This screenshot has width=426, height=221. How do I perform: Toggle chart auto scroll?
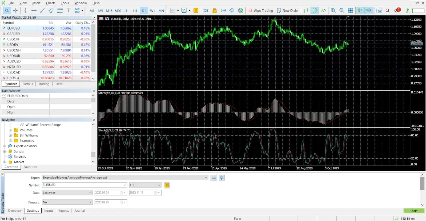point(360,10)
